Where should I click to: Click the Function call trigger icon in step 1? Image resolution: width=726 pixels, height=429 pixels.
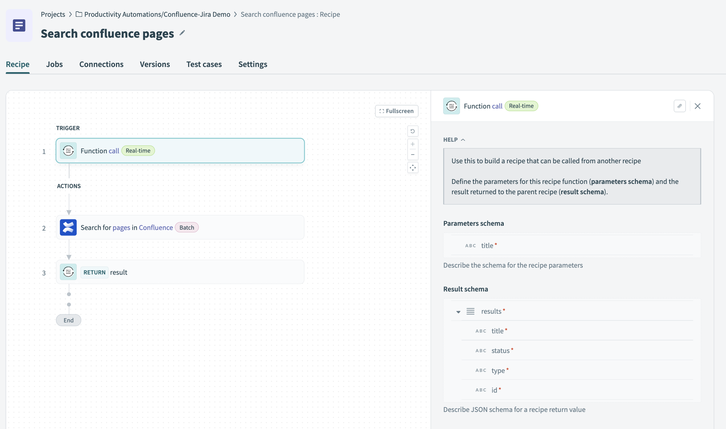68,150
